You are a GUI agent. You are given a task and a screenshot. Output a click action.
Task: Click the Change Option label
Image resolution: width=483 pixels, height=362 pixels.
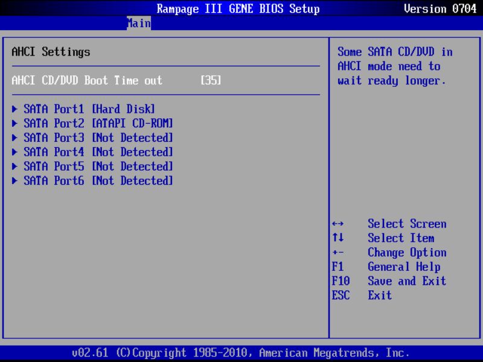(x=407, y=253)
